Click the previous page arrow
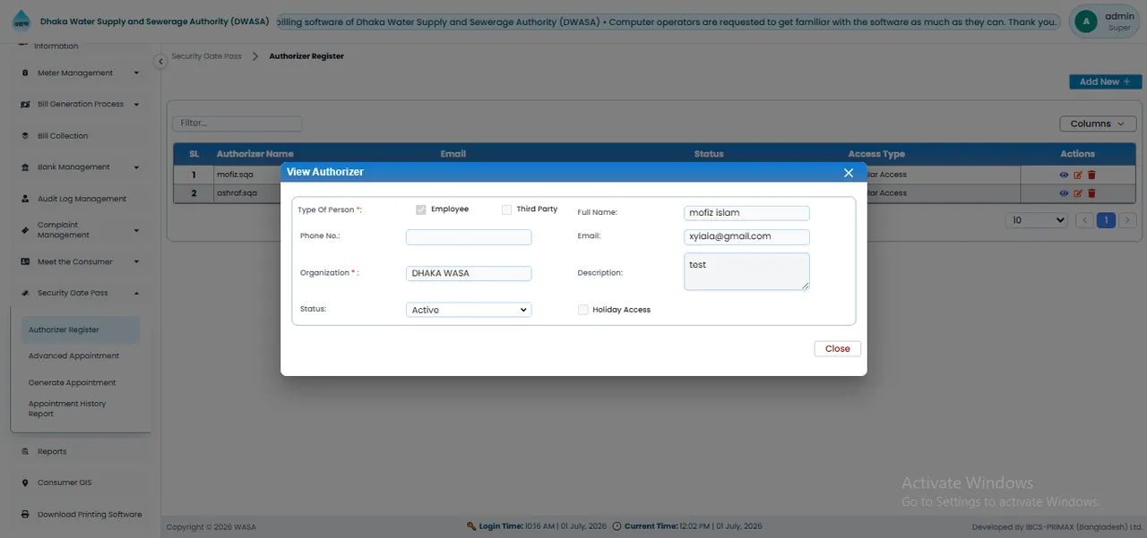 [x=1084, y=220]
